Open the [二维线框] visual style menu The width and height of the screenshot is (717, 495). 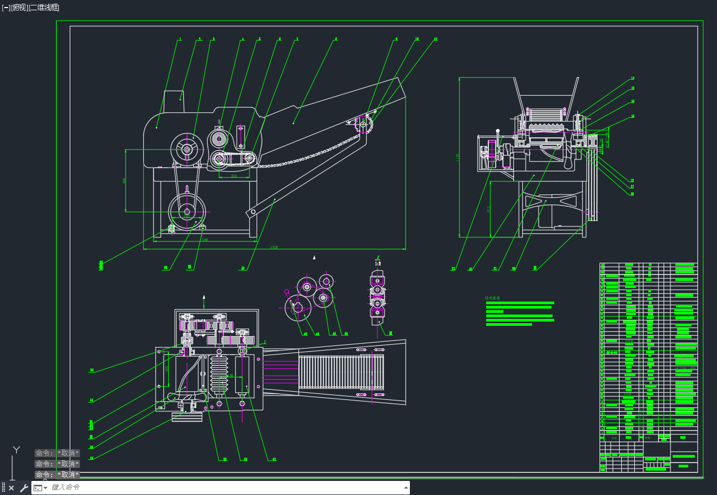pyautogui.click(x=44, y=8)
